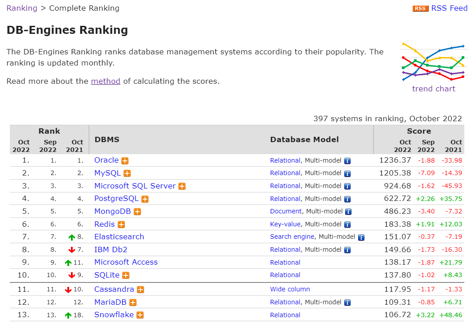Click the plus icon next to Redis
Viewport: 475px width, 323px height.
(121, 225)
